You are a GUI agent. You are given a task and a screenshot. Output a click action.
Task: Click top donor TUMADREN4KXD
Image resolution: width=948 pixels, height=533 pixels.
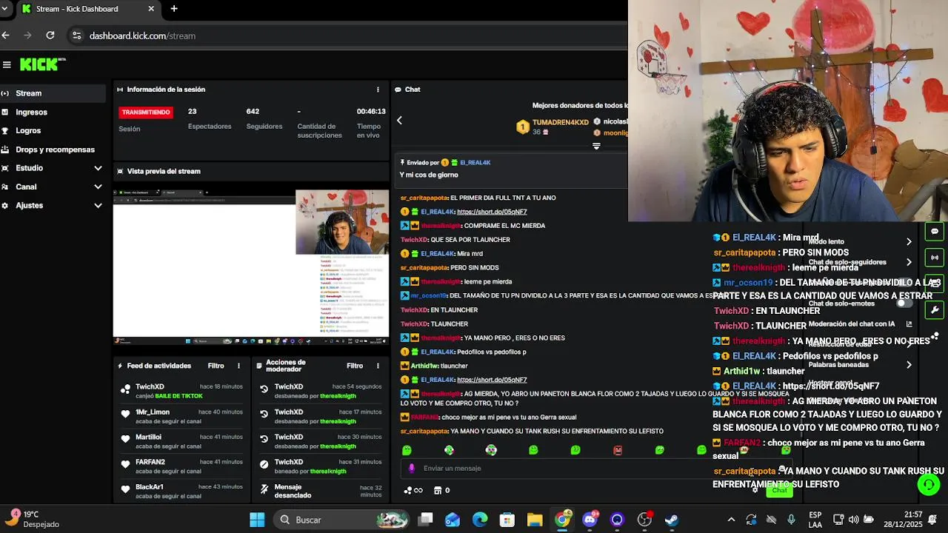(x=560, y=122)
